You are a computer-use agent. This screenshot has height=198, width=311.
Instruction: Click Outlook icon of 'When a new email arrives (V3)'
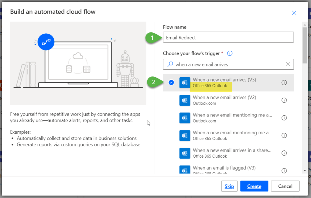(185, 82)
